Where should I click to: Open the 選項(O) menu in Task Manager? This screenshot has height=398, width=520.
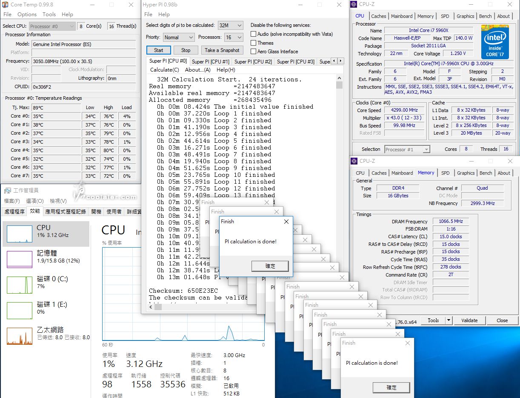tap(35, 201)
